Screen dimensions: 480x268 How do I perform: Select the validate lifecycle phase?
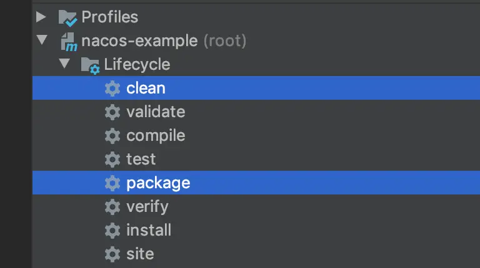pos(156,112)
